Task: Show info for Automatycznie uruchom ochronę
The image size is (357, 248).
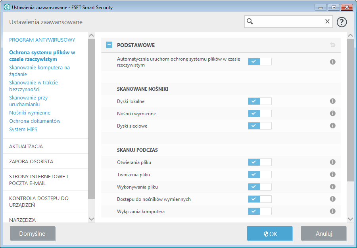Action: (333, 61)
